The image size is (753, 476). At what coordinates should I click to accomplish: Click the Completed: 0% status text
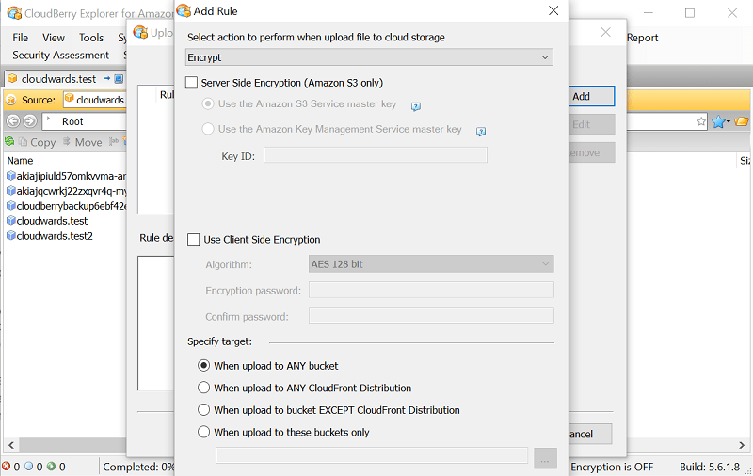tap(138, 467)
